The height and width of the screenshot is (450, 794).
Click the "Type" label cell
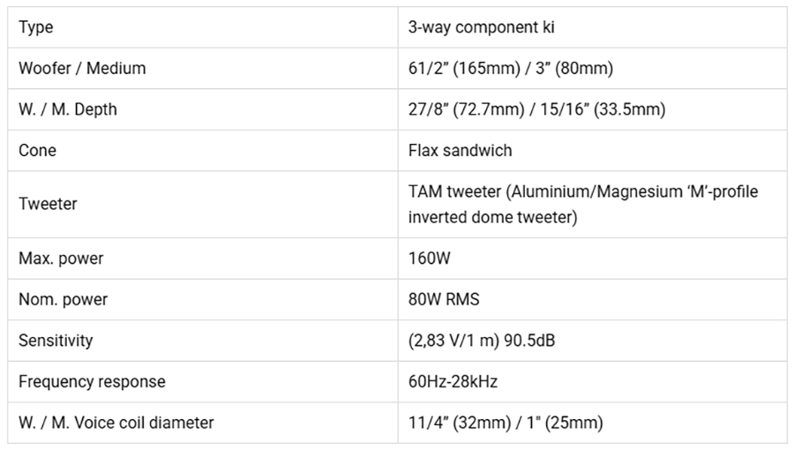pos(36,27)
